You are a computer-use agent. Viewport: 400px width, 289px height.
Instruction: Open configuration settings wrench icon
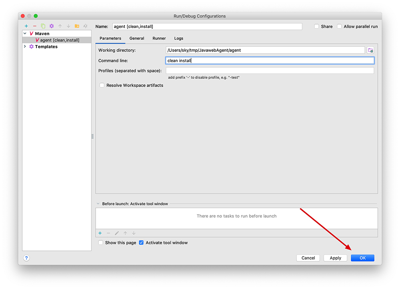coord(52,26)
